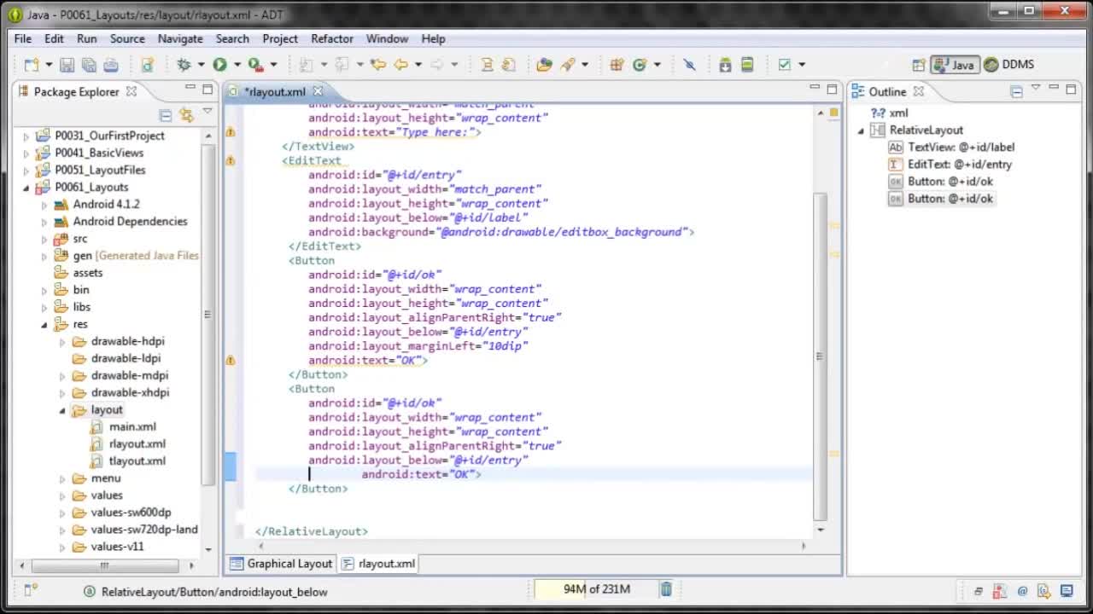The height and width of the screenshot is (614, 1093).
Task: Open the File menu
Action: point(23,38)
